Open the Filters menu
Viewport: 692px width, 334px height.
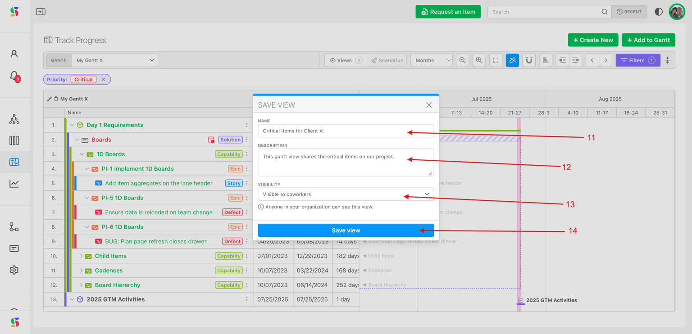coord(637,60)
